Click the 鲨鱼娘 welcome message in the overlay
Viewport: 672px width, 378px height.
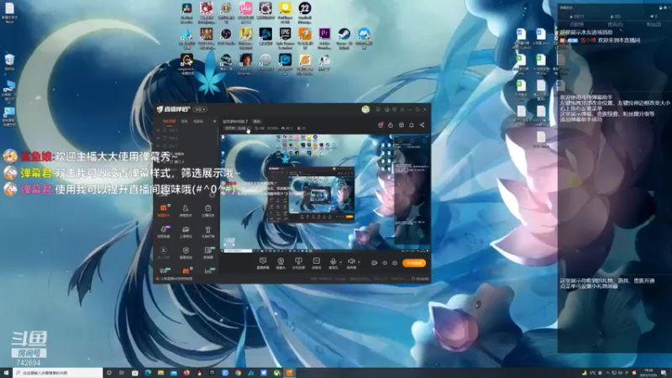90,156
